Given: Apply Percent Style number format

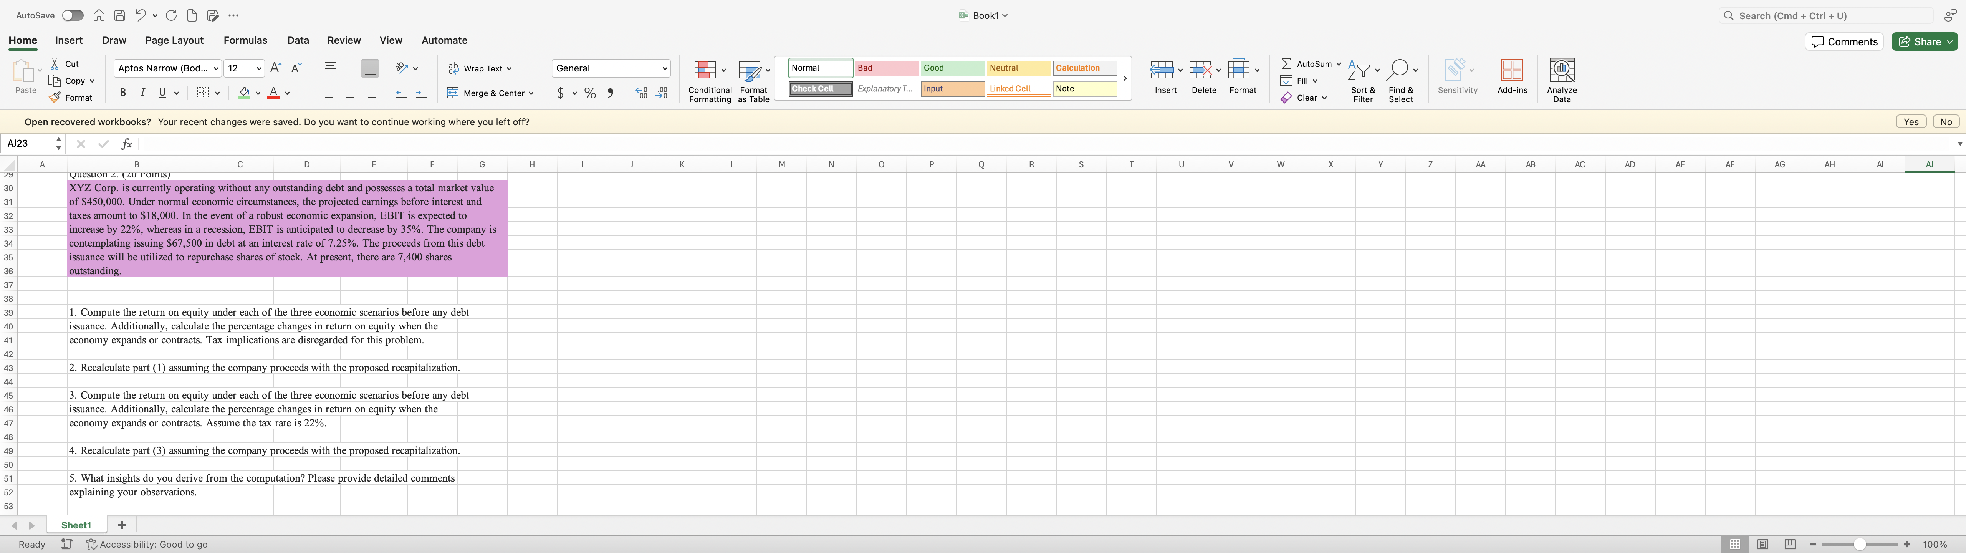Looking at the screenshot, I should coord(588,93).
